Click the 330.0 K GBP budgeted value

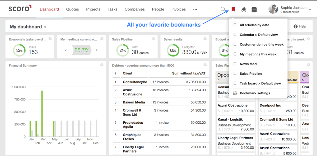click(194, 52)
